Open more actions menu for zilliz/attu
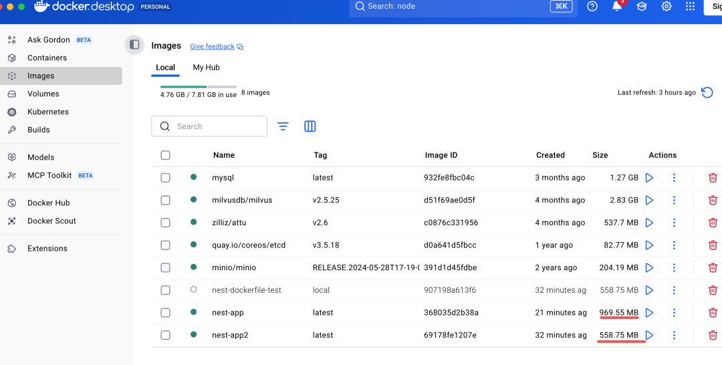 674,223
